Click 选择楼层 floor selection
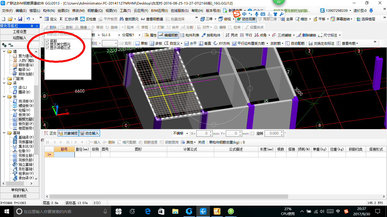Image resolution: width=387 pixels, height=217 pixels. pos(366,19)
